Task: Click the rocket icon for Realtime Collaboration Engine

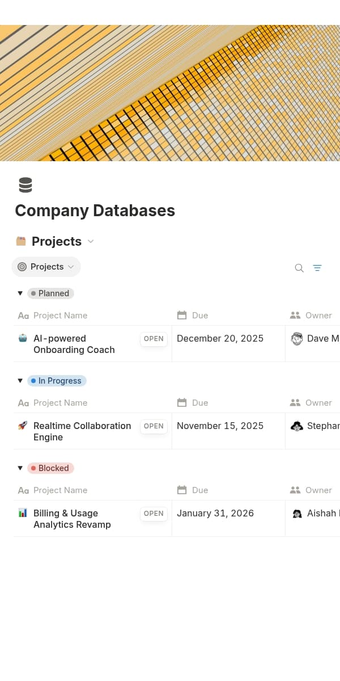Action: coord(21,426)
